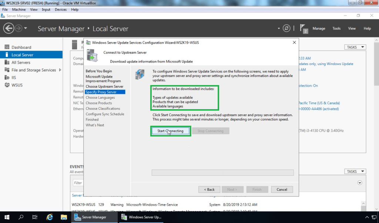Select Configure Sync Schedule step
Viewport: 379px width, 223px height.
click(x=105, y=114)
